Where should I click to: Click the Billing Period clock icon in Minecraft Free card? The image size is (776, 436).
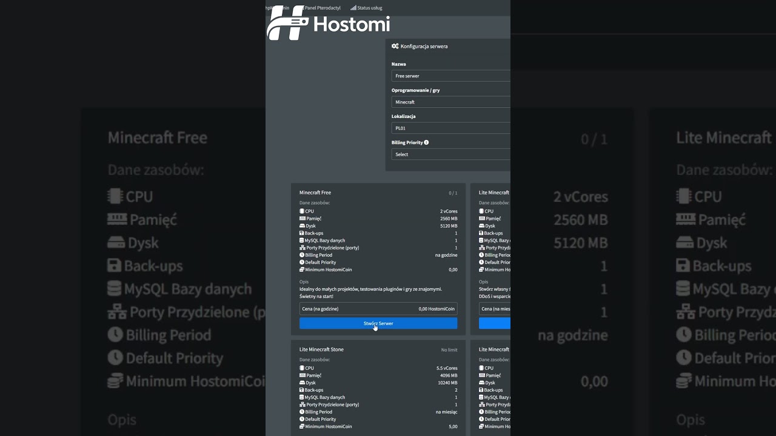tap(302, 255)
